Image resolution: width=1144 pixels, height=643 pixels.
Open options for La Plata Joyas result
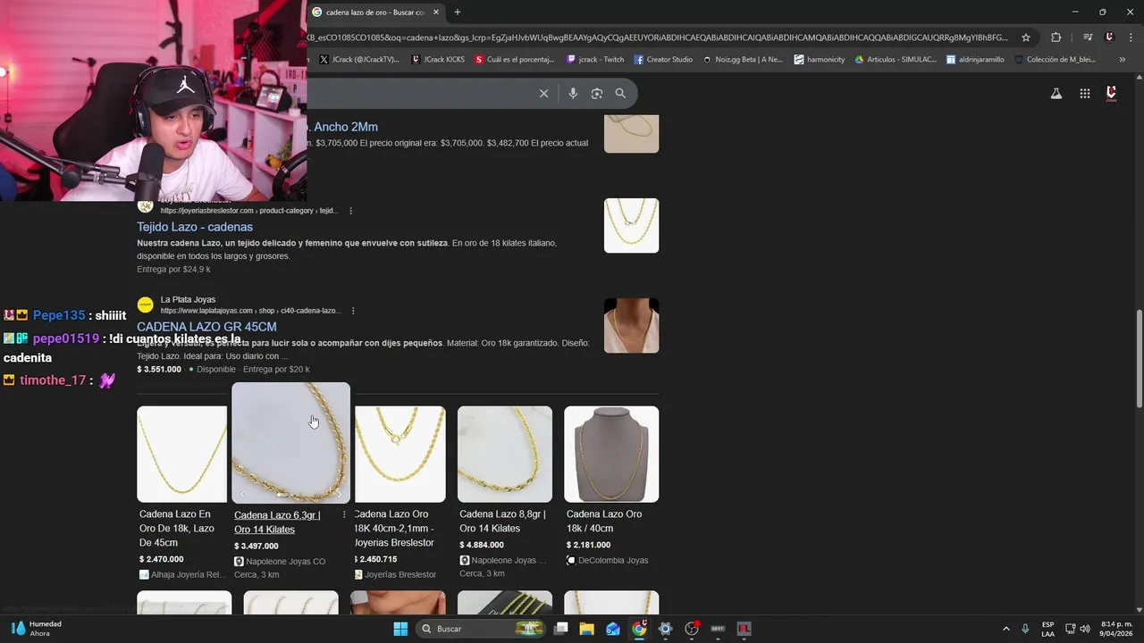(353, 311)
